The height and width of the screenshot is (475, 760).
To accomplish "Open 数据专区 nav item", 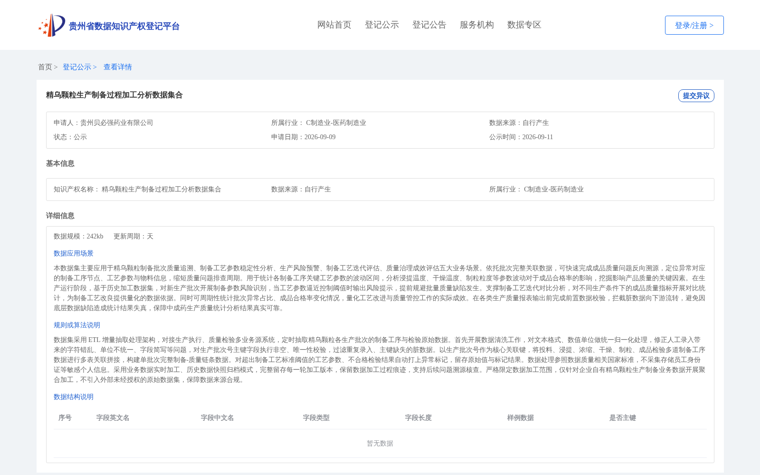I will tap(524, 25).
